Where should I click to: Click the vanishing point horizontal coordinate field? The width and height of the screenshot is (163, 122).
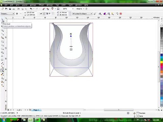click(64, 13)
